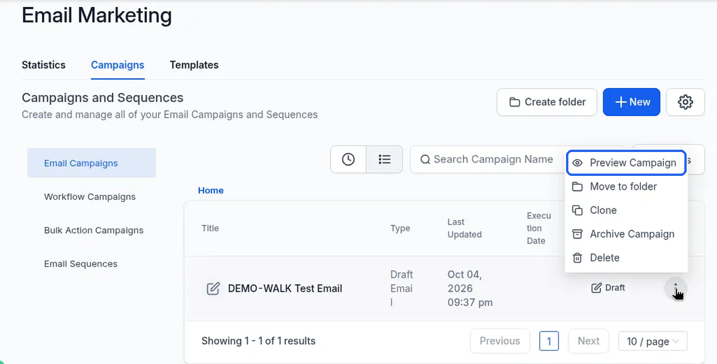Click the edit icon beside DEMO-WALK Test Email
Screen dimensions: 717x364
click(213, 288)
